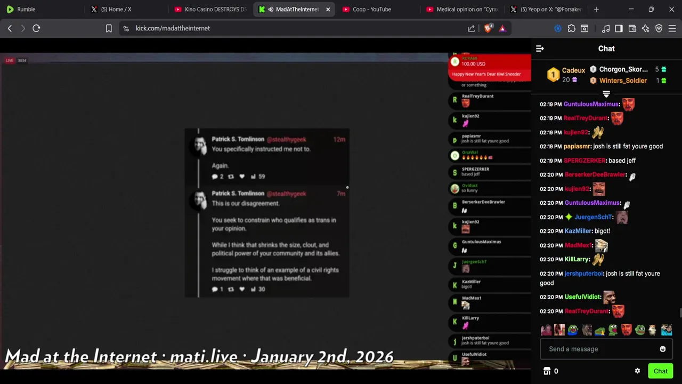682x384 pixels.
Task: Switch to Coop - YouTube tab
Action: [378, 9]
